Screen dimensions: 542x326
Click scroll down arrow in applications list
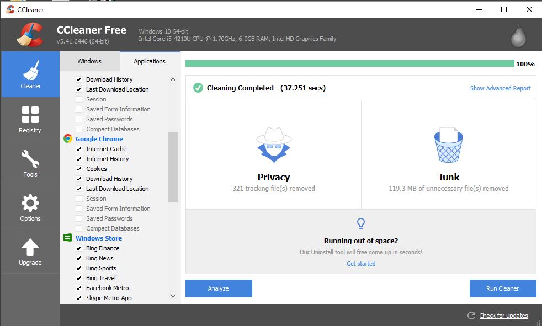point(173,296)
